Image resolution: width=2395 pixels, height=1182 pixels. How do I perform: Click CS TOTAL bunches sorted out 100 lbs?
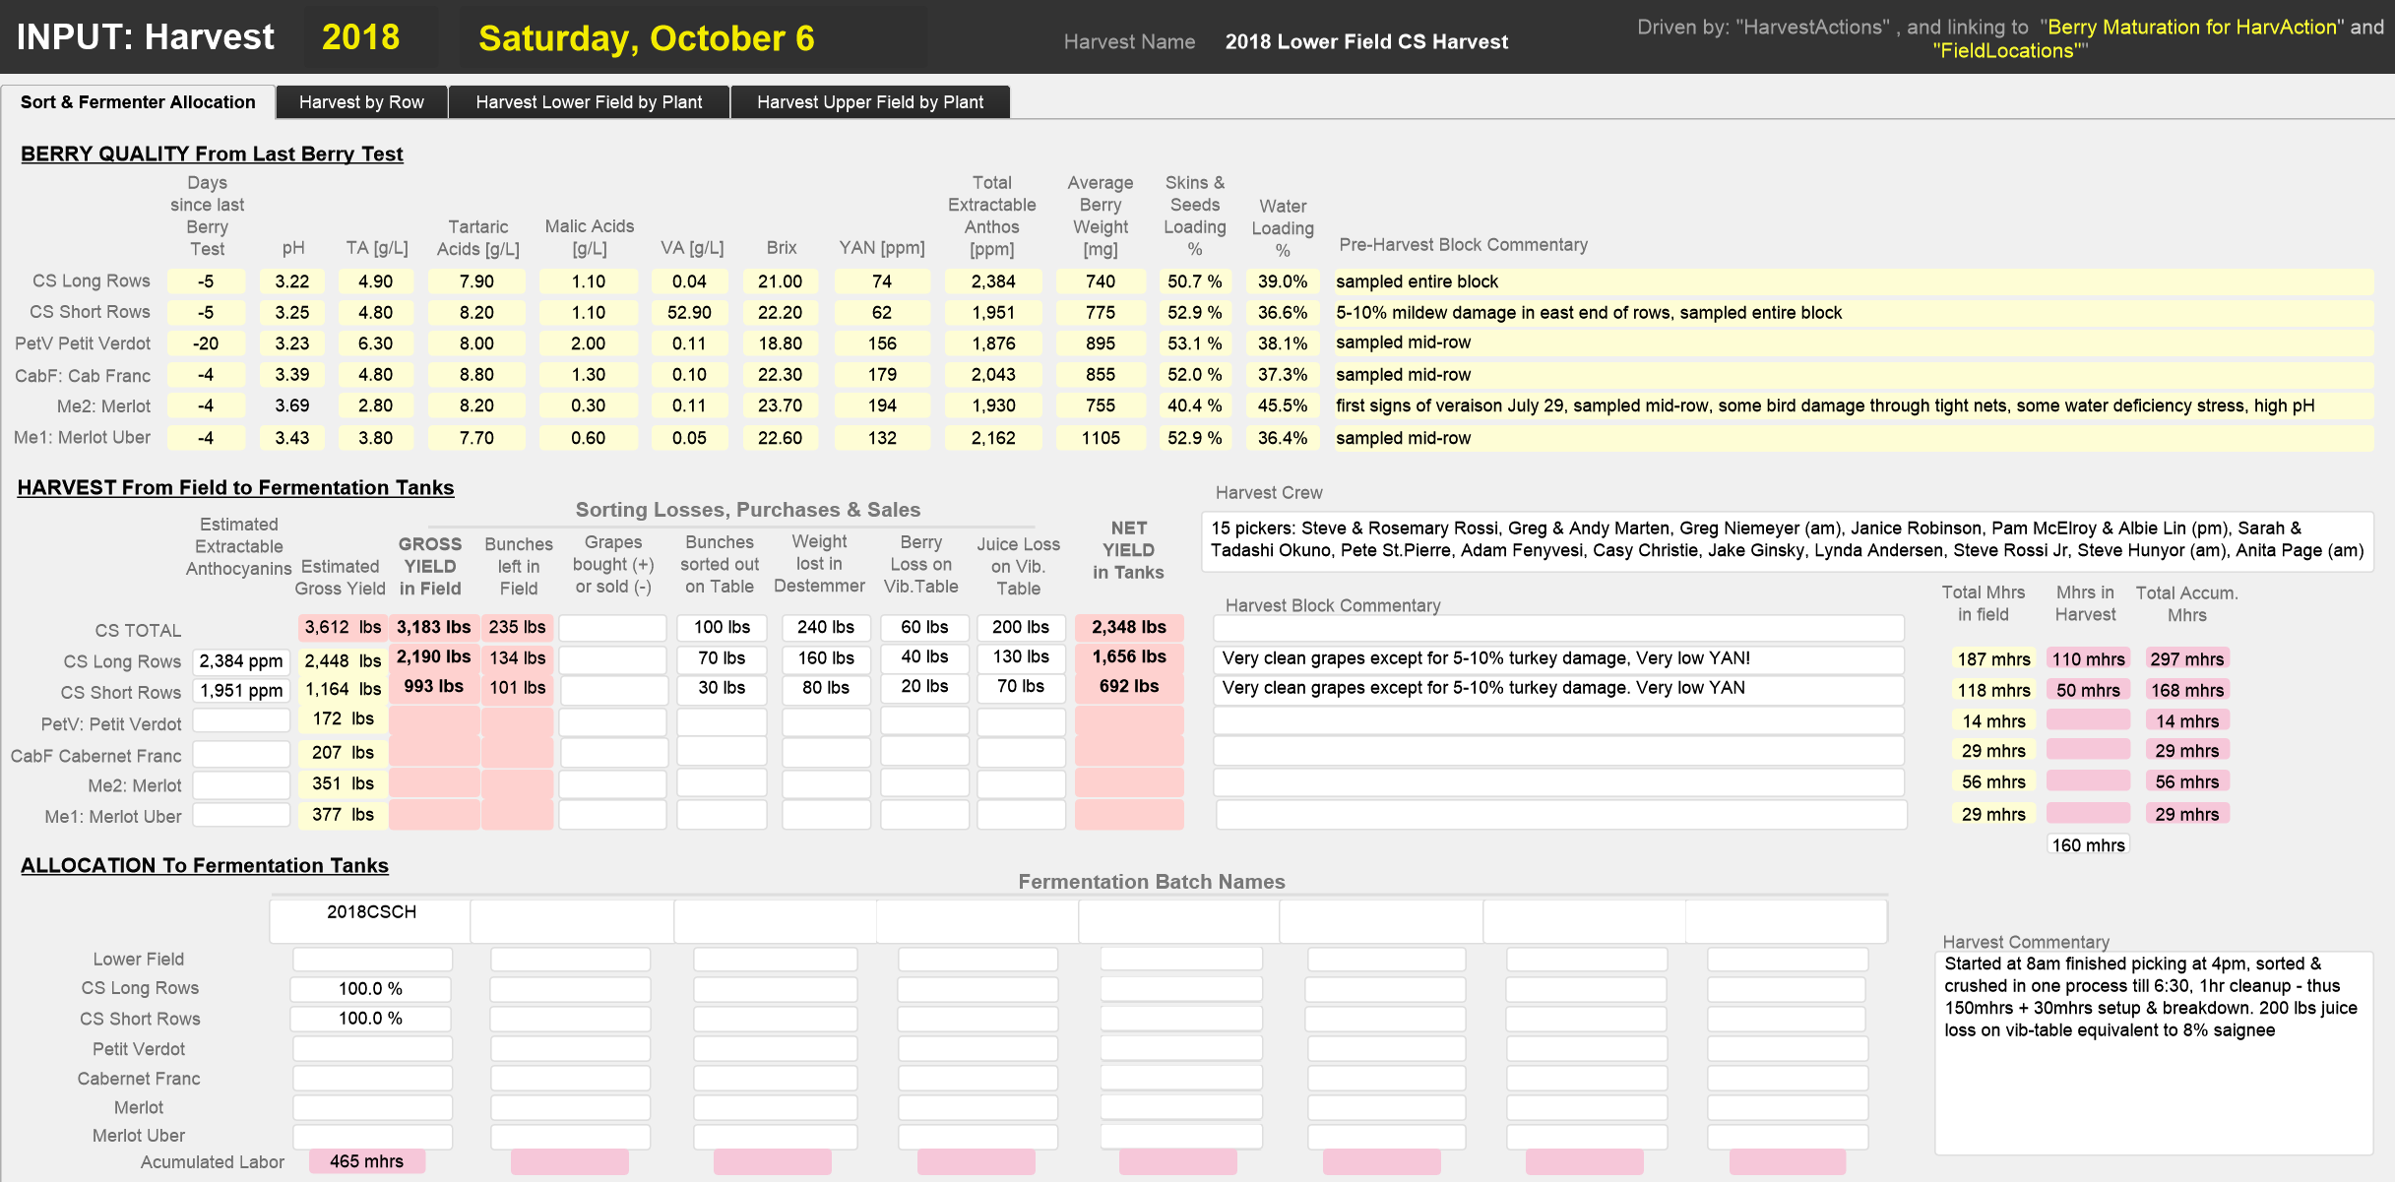point(722,628)
